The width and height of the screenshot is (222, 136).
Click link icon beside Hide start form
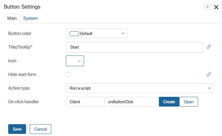click(209, 74)
